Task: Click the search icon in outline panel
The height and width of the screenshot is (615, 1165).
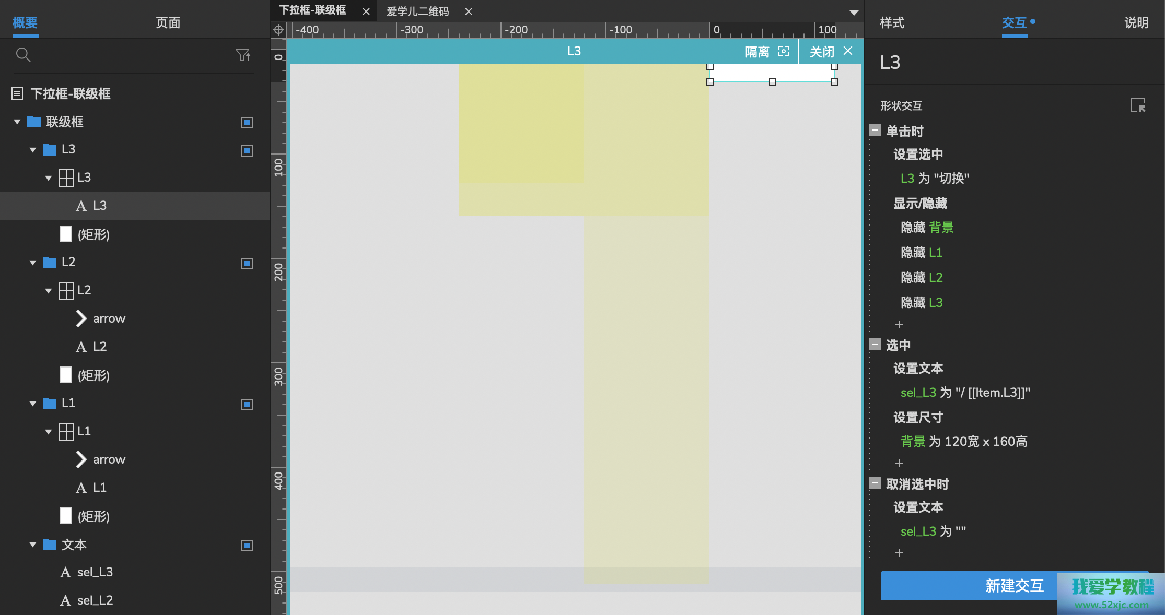Action: [23, 55]
